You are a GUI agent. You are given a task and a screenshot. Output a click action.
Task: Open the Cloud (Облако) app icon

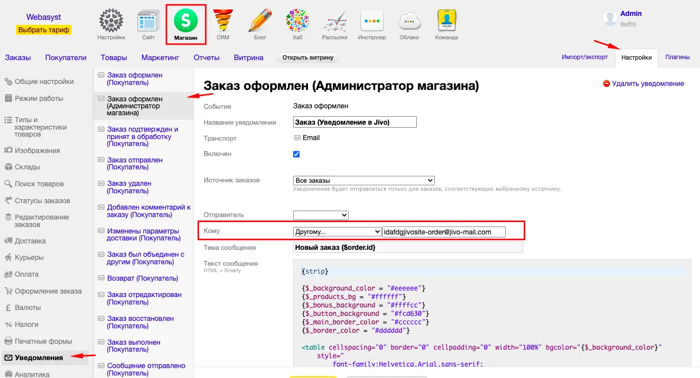click(409, 22)
